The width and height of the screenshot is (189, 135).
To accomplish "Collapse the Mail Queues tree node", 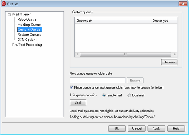I will [9, 15].
